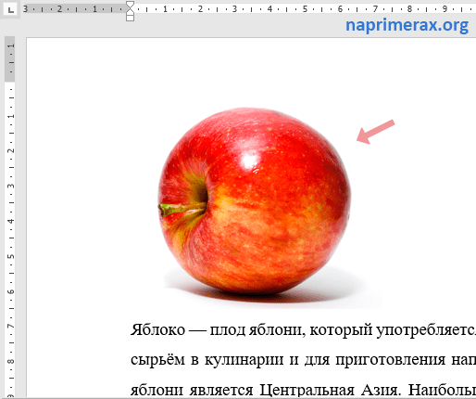Viewport: 476px width, 399px height.
Task: Select the first line indent marker
Action: click(x=131, y=5)
